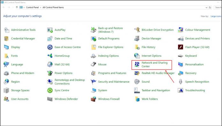Refresh the Control Panel view
222x126 pixels.
[x=210, y=8]
